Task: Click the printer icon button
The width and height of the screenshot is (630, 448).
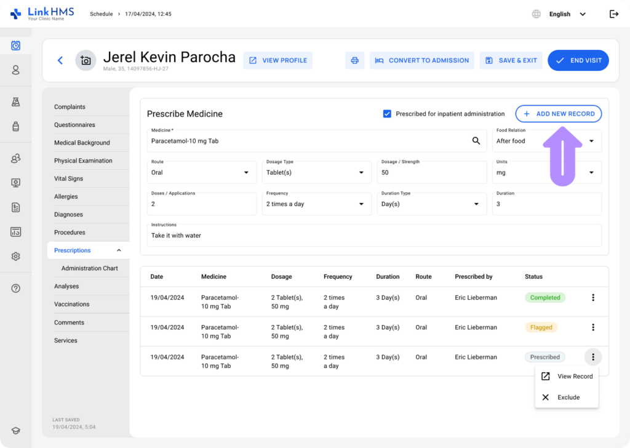Action: tap(354, 60)
